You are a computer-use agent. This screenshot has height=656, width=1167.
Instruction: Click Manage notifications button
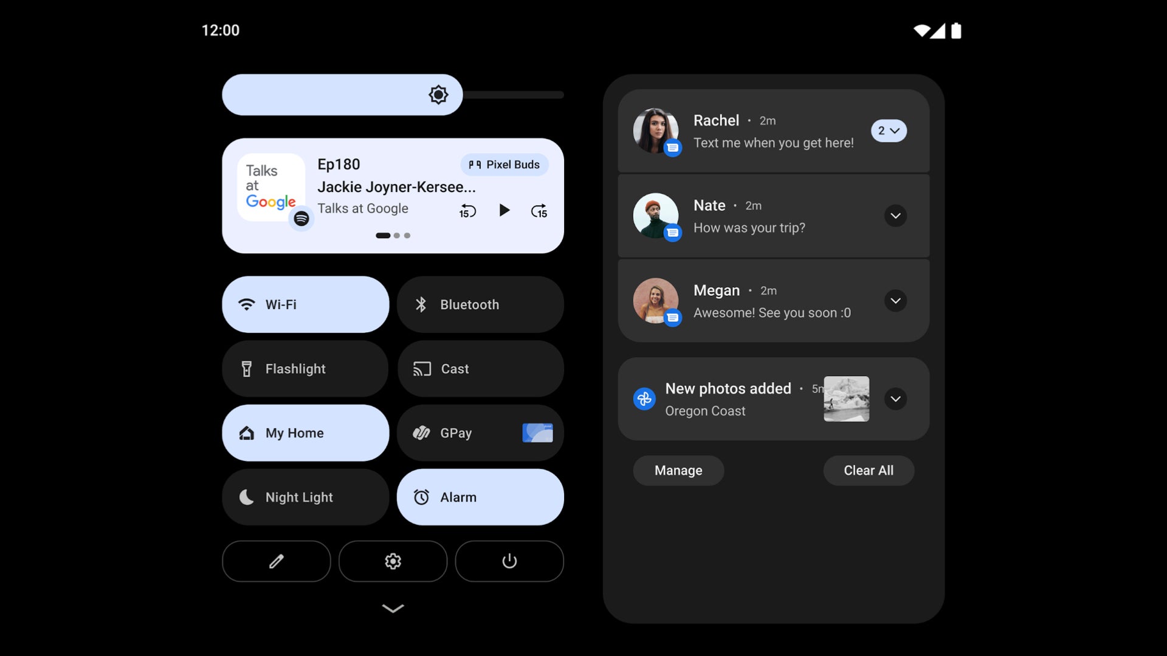click(x=678, y=470)
